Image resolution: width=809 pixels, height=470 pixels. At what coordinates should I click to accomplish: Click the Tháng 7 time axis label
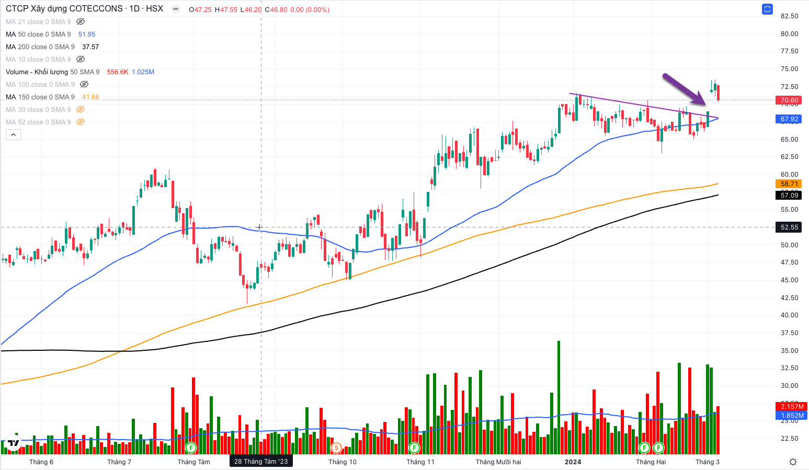pyautogui.click(x=119, y=462)
